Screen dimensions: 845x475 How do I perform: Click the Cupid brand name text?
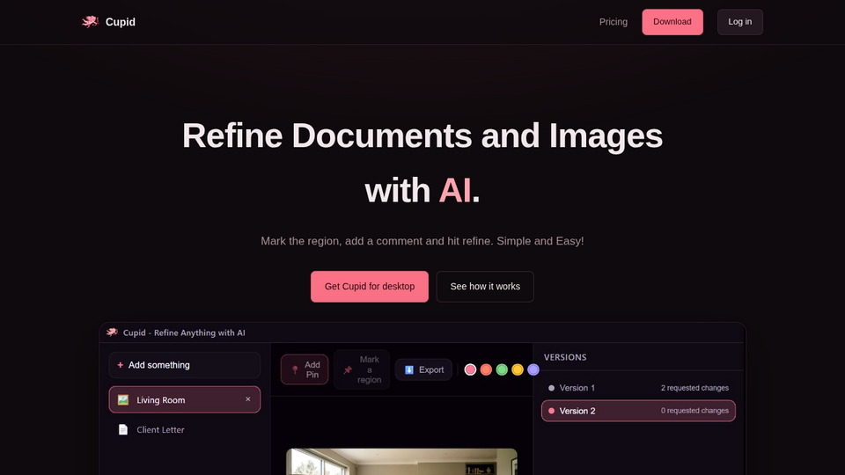pyautogui.click(x=121, y=22)
